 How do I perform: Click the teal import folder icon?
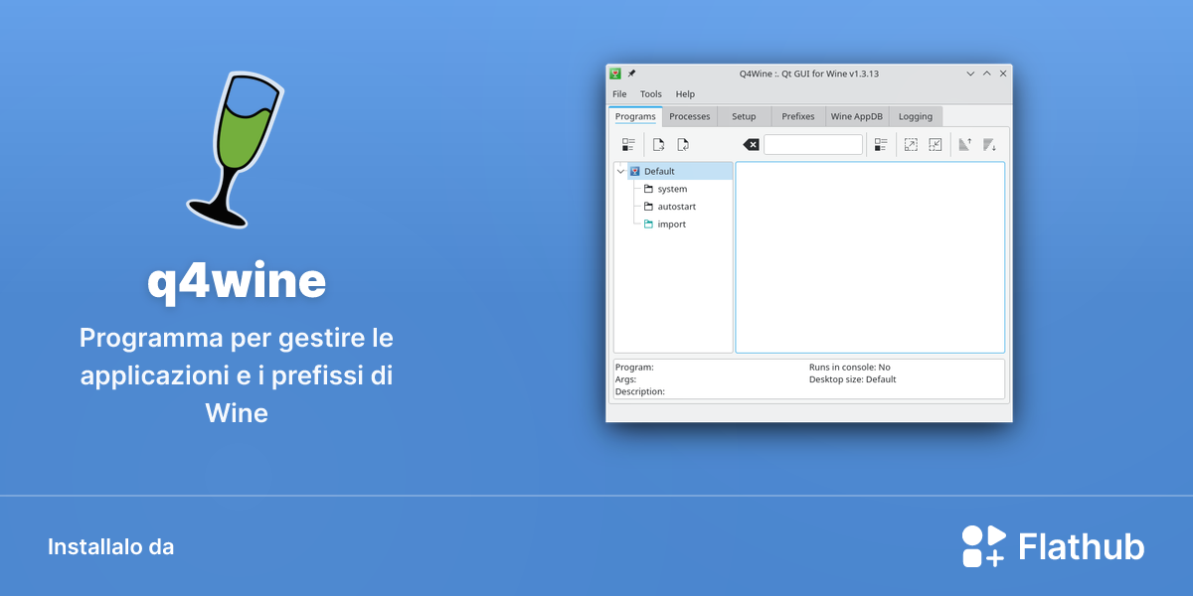[648, 224]
